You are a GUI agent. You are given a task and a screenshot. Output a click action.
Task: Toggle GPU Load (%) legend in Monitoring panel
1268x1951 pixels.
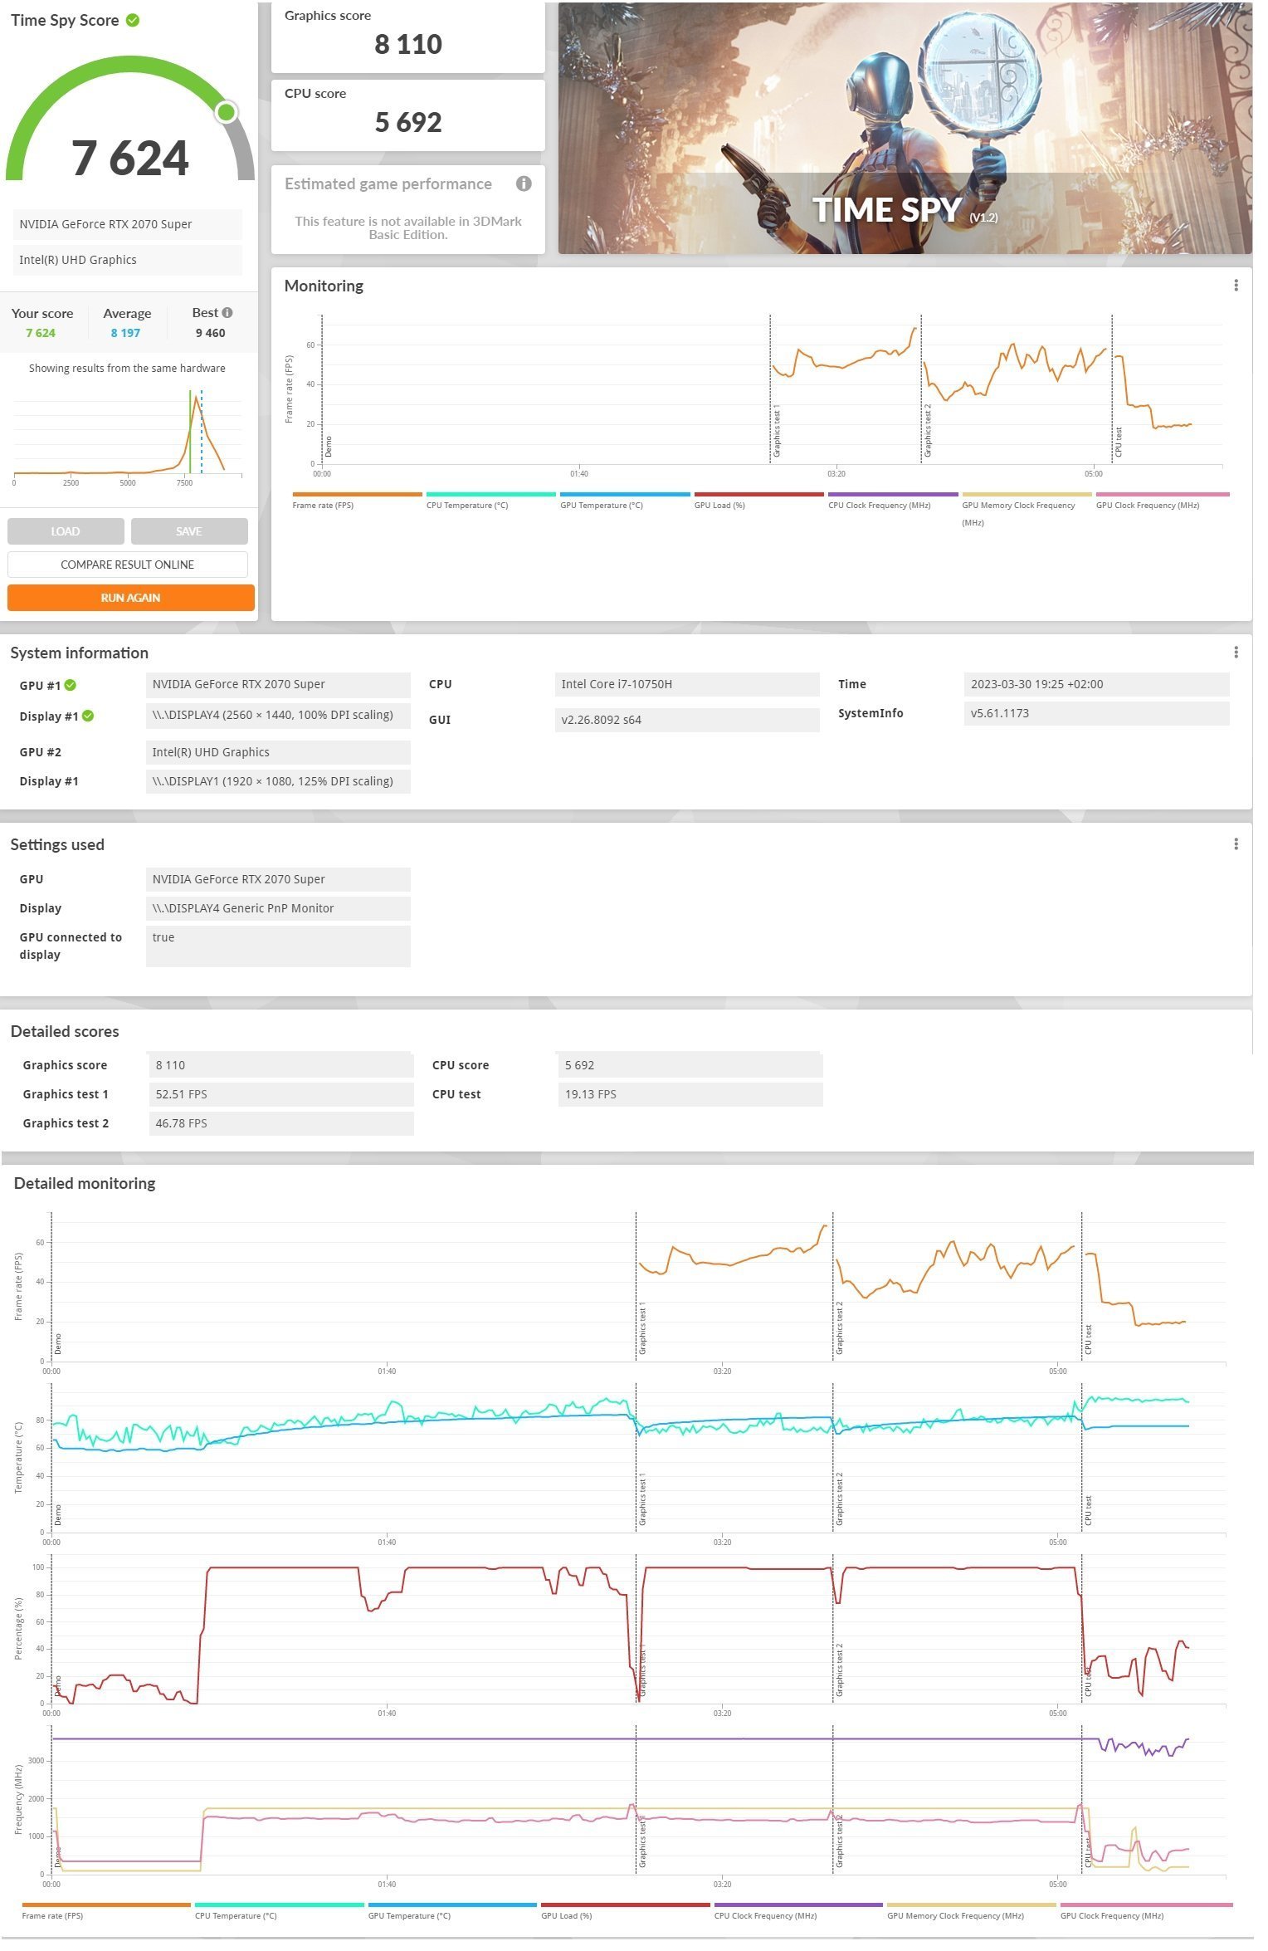[x=758, y=501]
